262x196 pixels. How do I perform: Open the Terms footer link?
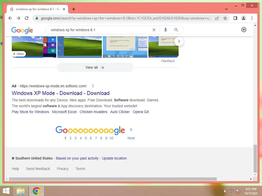(x=80, y=169)
